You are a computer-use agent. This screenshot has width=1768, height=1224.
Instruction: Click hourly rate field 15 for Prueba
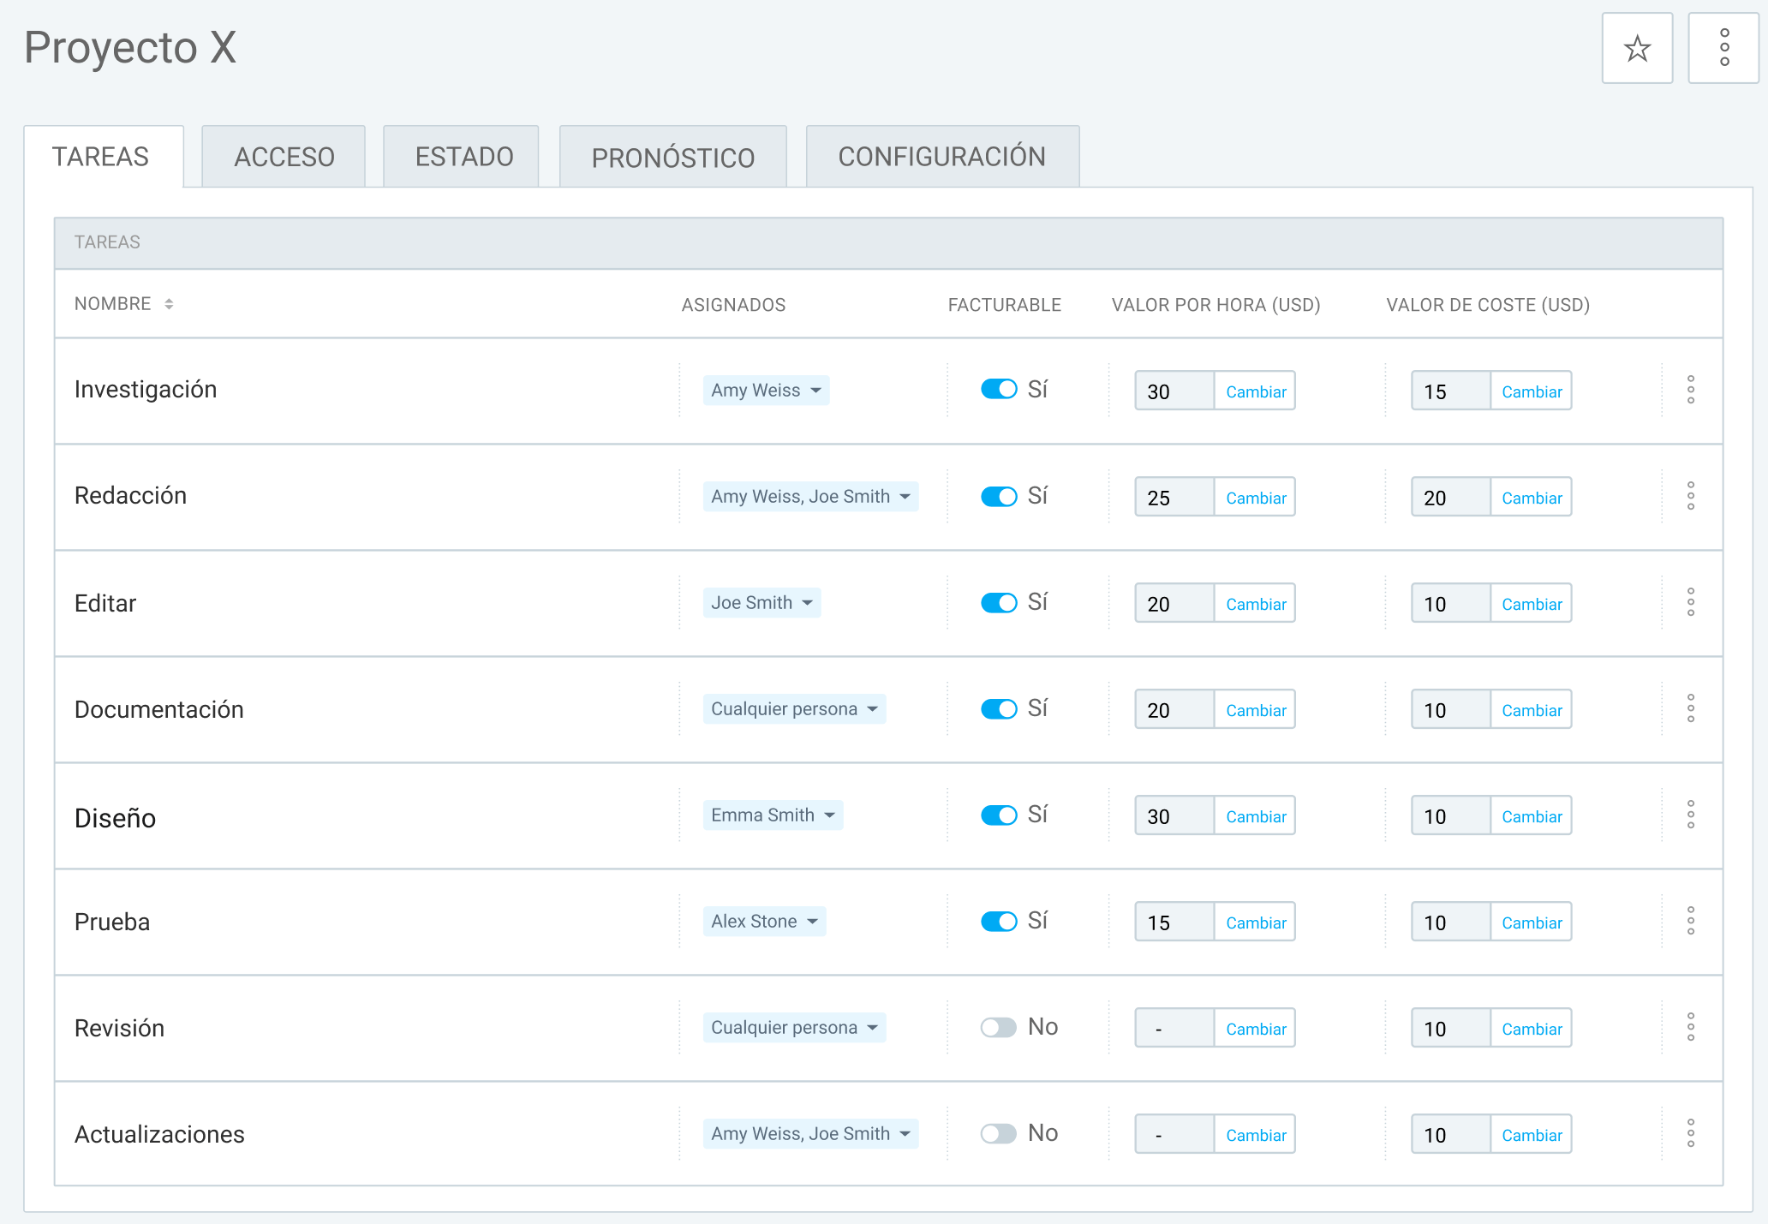pyautogui.click(x=1174, y=922)
